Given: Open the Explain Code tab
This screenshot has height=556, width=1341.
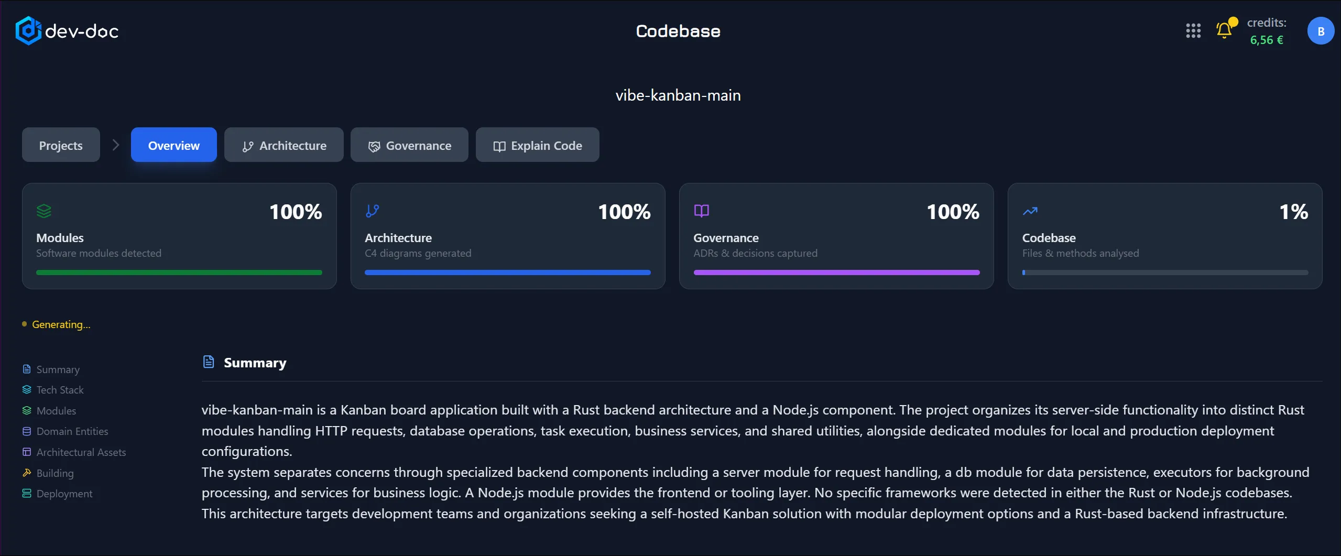Looking at the screenshot, I should click(537, 145).
